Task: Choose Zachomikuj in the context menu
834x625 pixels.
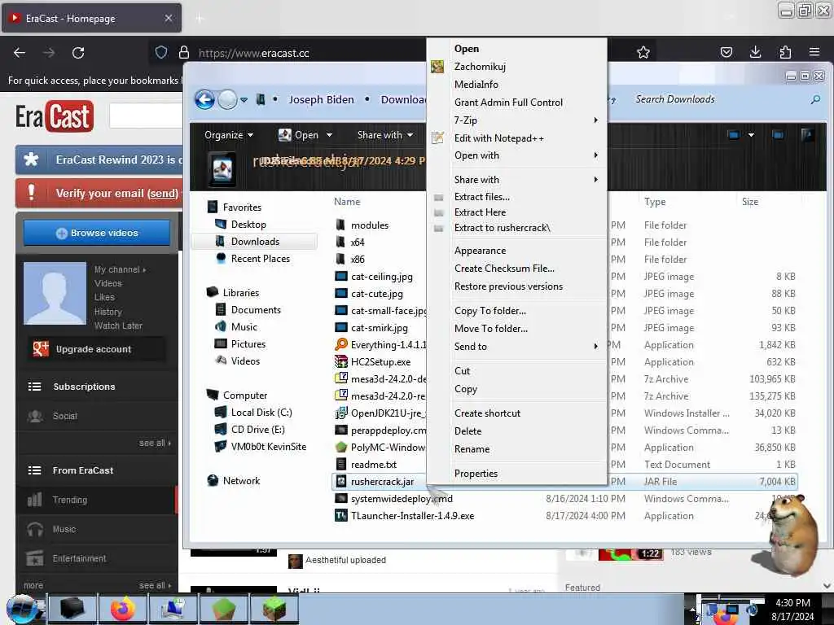Action: pos(480,67)
